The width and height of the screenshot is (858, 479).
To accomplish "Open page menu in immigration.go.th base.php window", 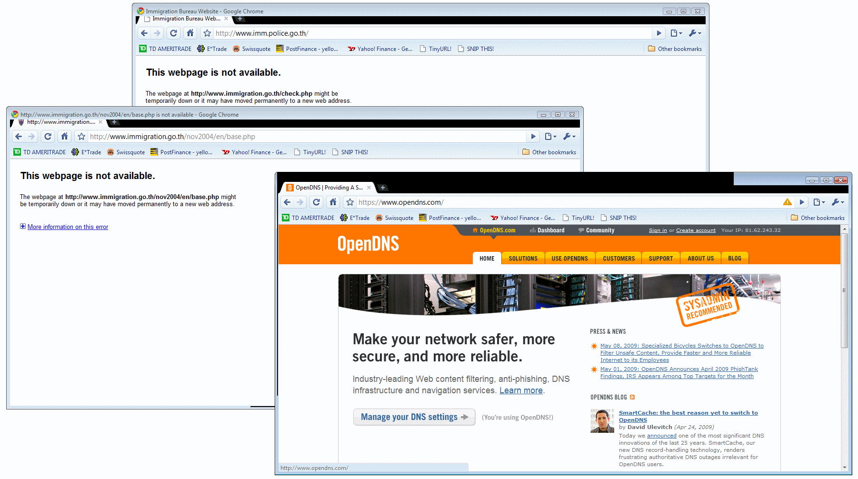I will pos(550,137).
